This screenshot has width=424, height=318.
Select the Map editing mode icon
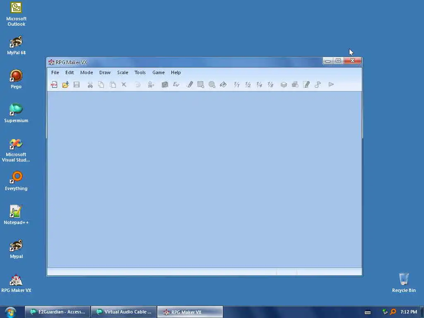click(165, 84)
